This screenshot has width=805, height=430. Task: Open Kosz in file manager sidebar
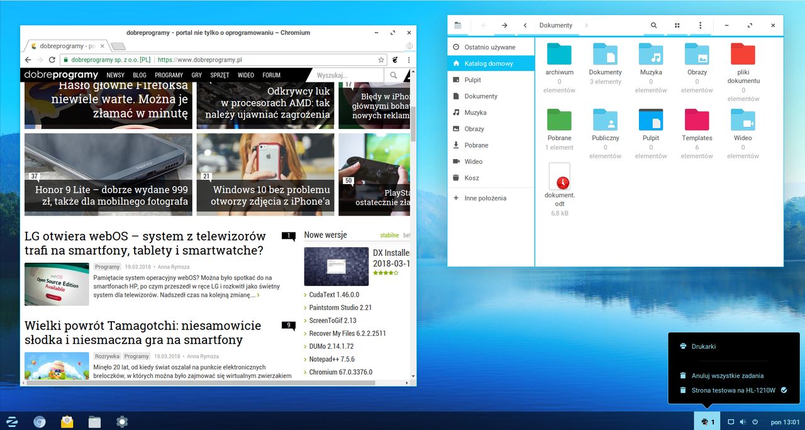pos(491,178)
